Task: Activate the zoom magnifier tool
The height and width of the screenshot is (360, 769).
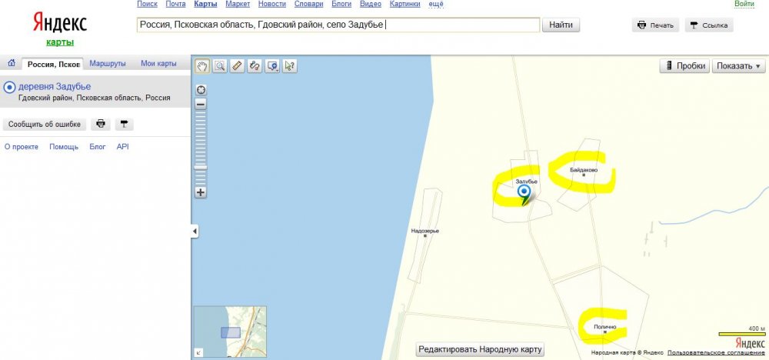Action: [220, 65]
